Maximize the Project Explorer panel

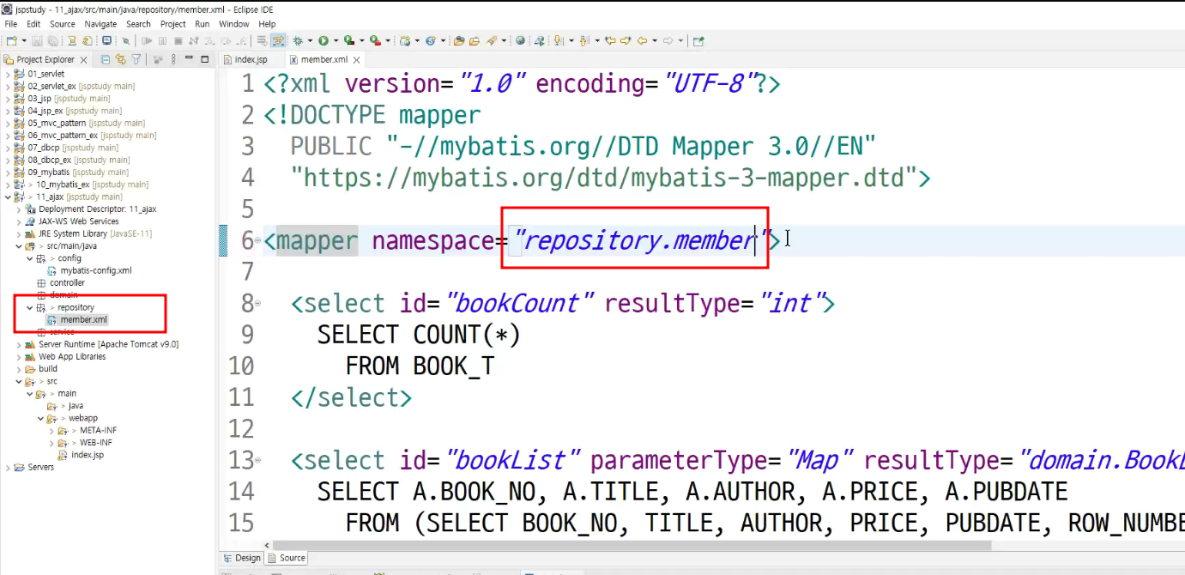pyautogui.click(x=205, y=59)
